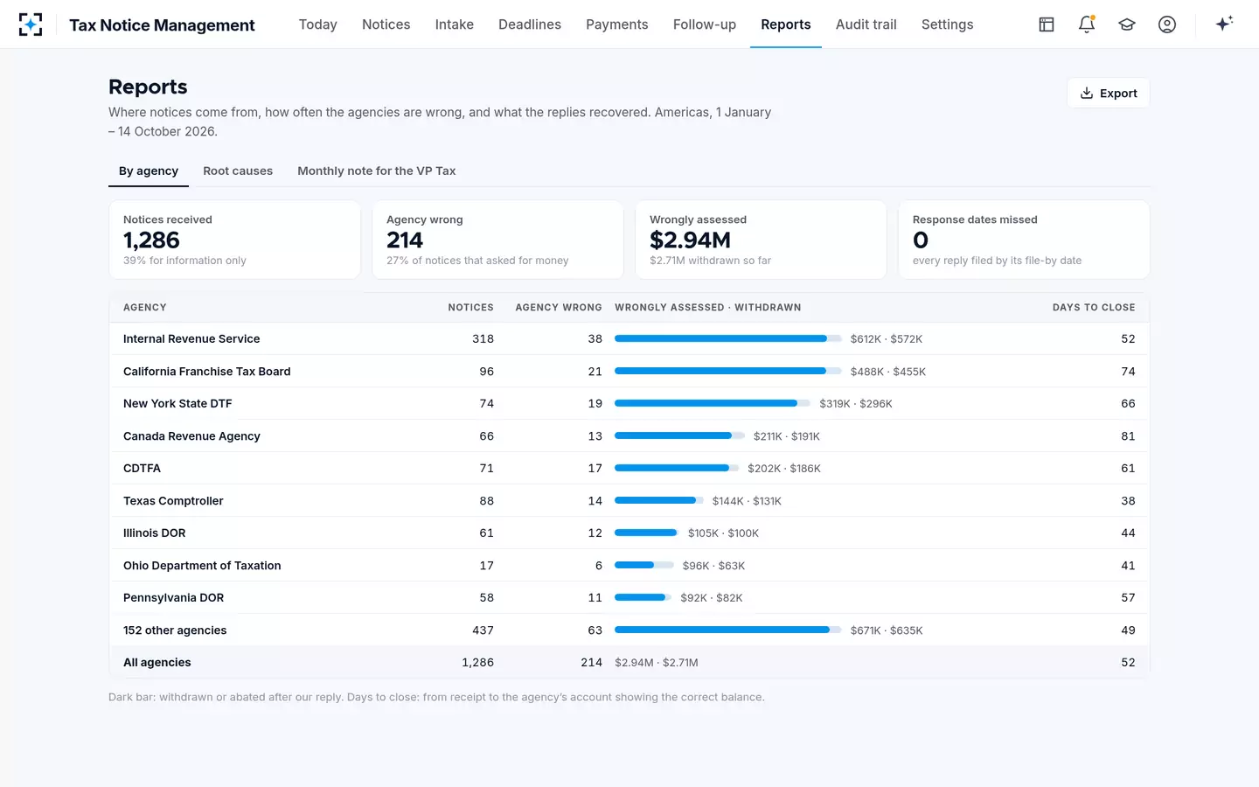Viewport: 1259px width, 787px height.
Task: Select Ohio Department of Taxation row
Action: [x=629, y=566]
